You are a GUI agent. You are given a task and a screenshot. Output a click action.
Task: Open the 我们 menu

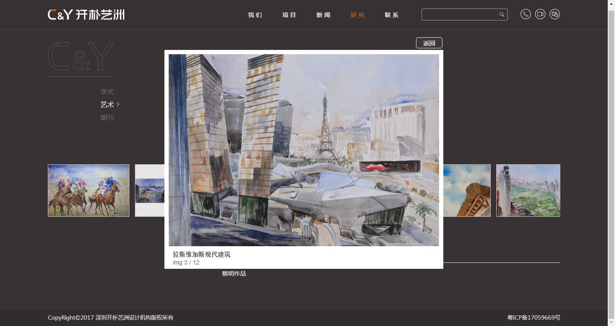(255, 15)
